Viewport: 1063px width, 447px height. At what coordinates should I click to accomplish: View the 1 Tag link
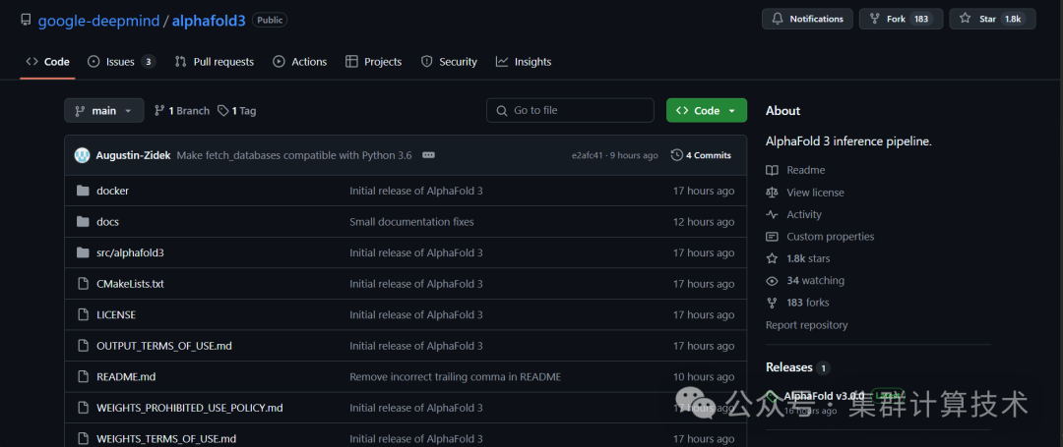point(236,110)
